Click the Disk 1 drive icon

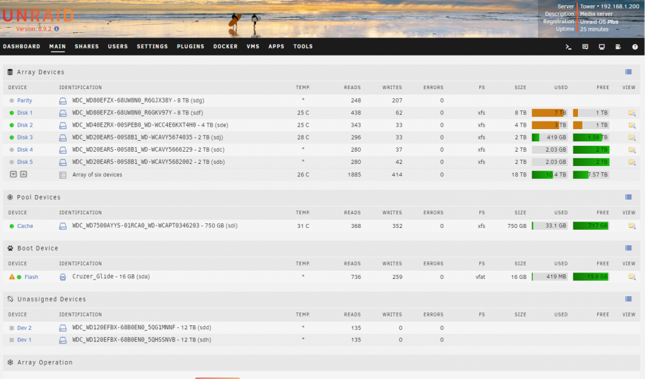coord(63,113)
